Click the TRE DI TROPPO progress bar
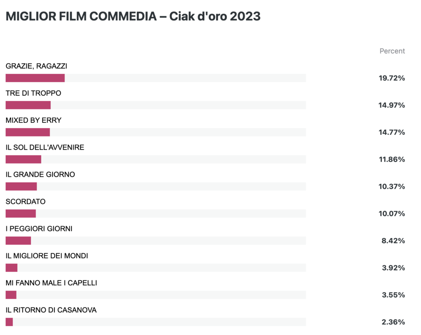 pos(156,105)
